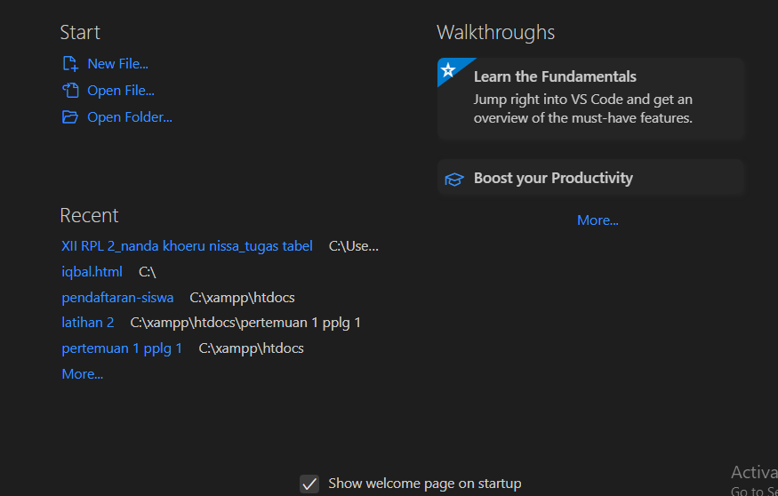Click the Open Folder icon
The height and width of the screenshot is (496, 778).
point(70,117)
